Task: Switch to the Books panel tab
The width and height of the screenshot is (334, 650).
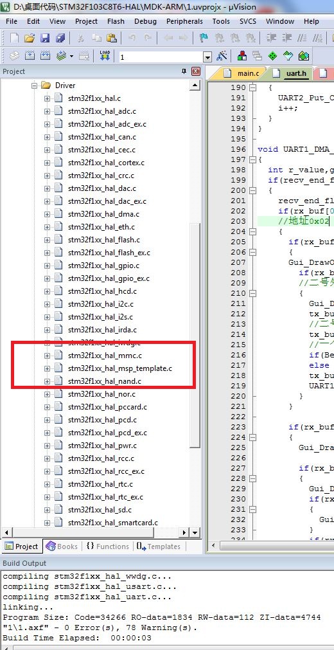Action: point(62,546)
